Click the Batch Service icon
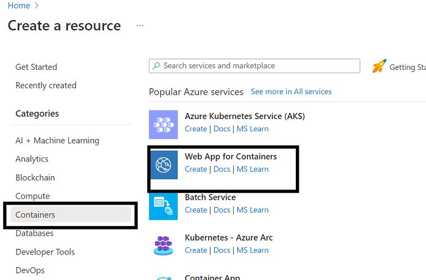Image resolution: width=426 pixels, height=280 pixels. tap(163, 206)
